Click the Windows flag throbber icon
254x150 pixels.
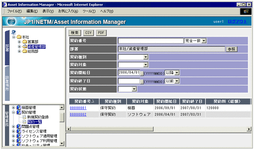coord(246,11)
